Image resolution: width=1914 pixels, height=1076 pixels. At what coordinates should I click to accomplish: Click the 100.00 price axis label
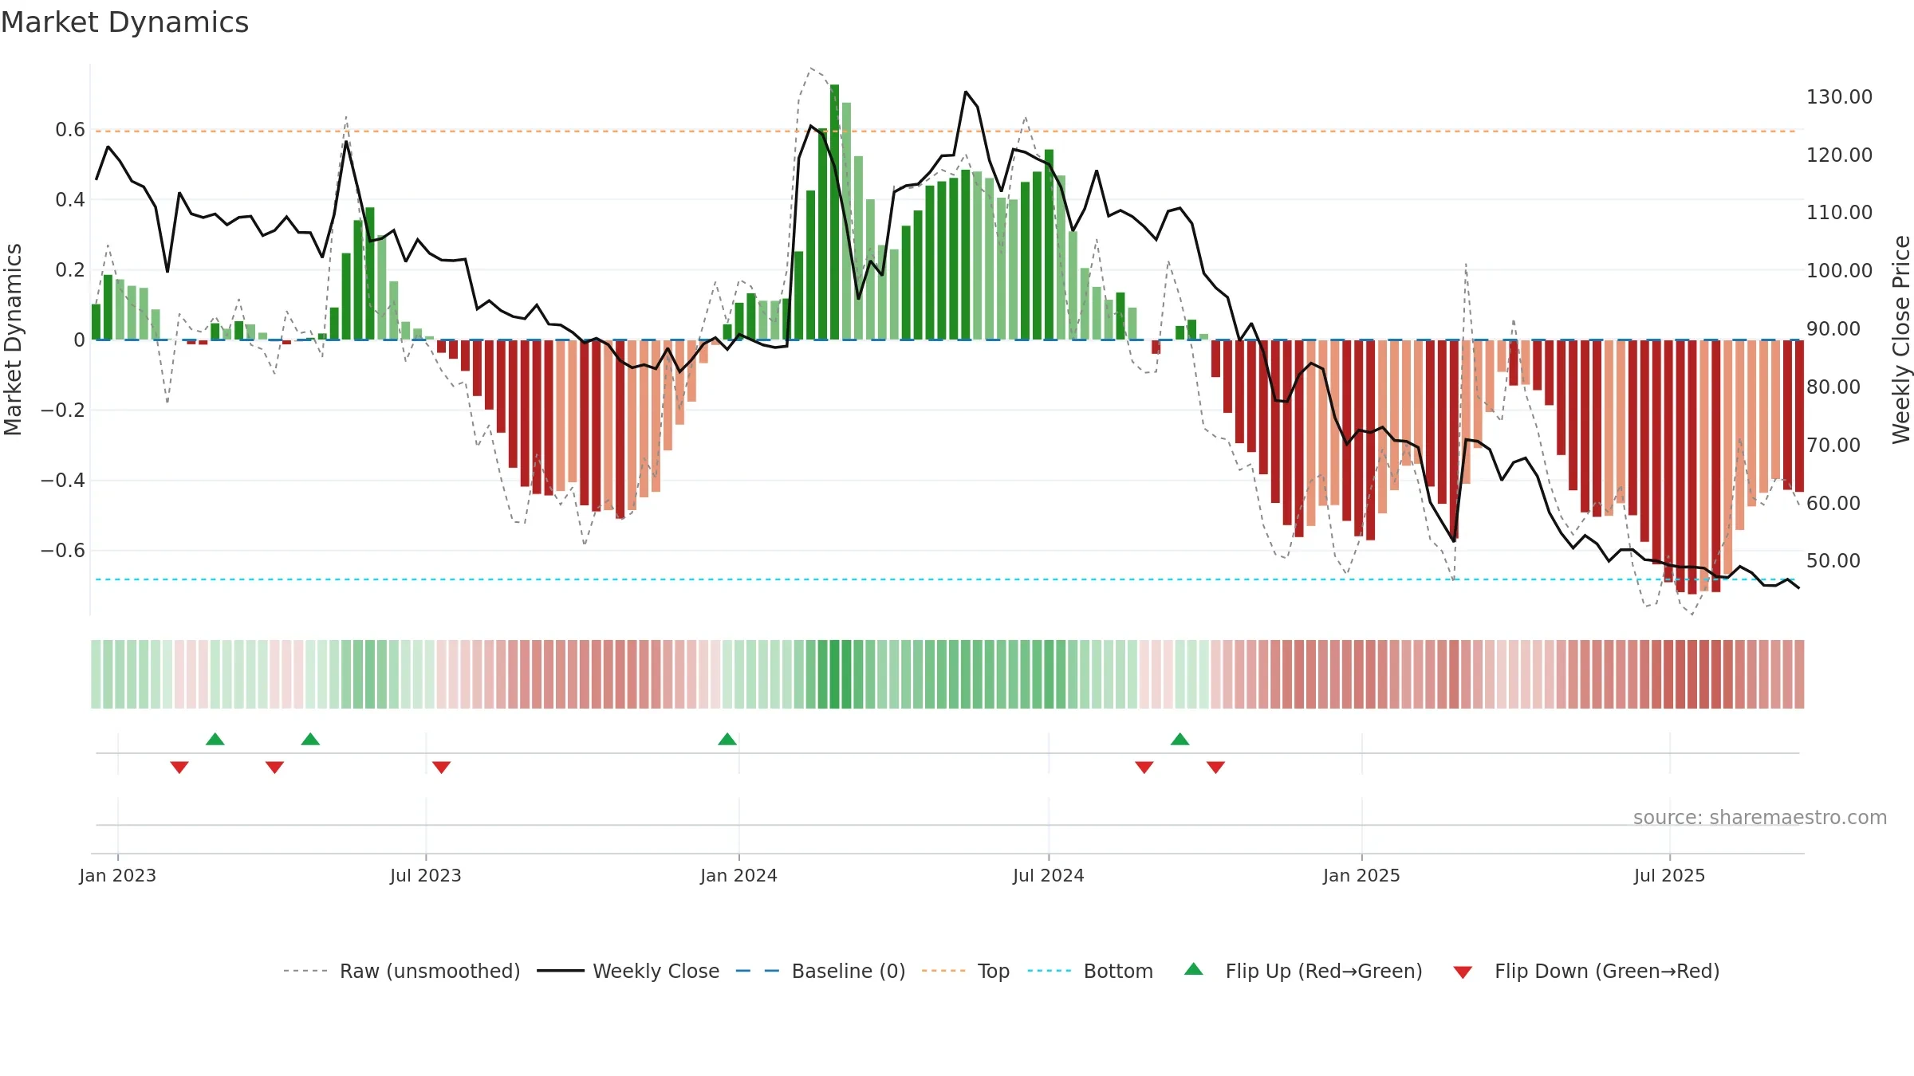pyautogui.click(x=1840, y=271)
